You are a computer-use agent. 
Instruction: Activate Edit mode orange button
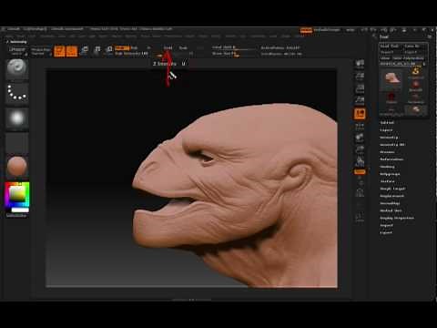coord(59,51)
